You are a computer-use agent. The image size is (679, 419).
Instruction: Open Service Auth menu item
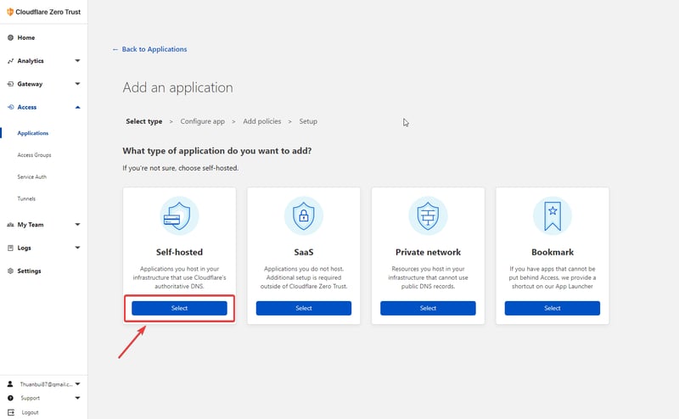[x=32, y=176]
